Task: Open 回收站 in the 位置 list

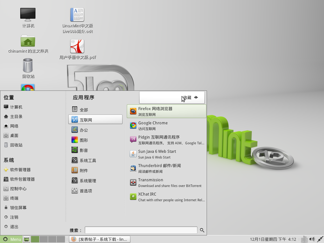Action: click(13, 145)
